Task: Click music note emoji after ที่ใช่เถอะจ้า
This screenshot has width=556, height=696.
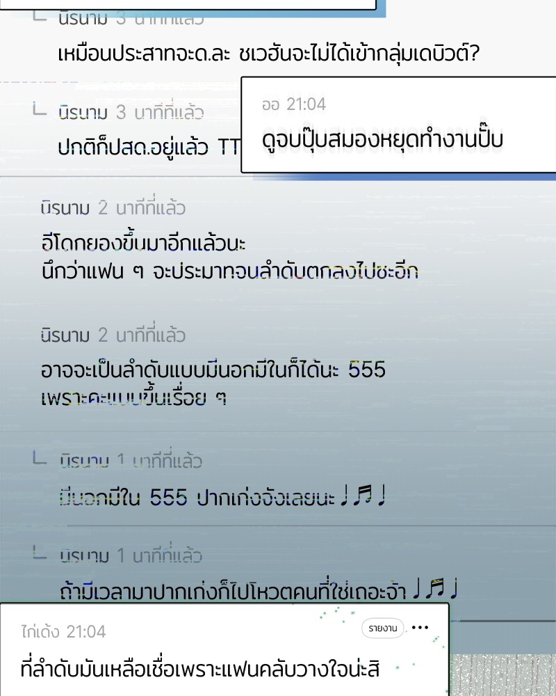Action: click(435, 589)
